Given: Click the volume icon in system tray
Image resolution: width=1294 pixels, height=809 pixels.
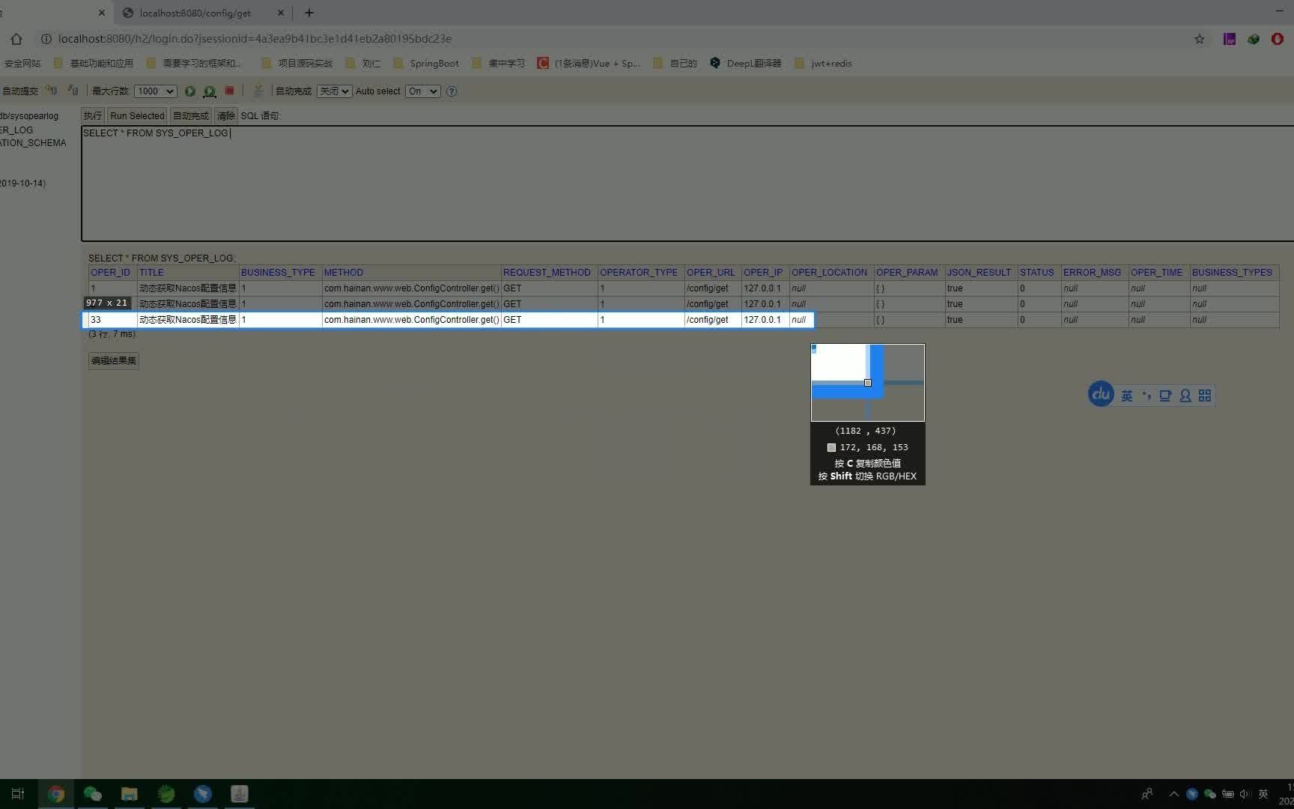Looking at the screenshot, I should (x=1245, y=794).
